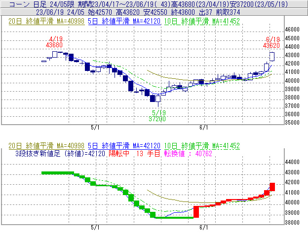
Task: Click the 6/1 date label under upper chart
Action: pos(204,128)
